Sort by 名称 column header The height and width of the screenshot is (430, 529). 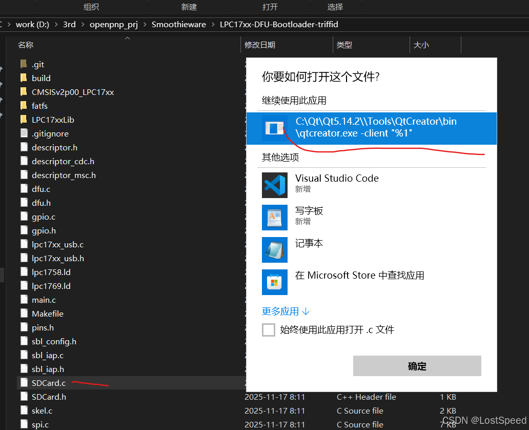click(26, 45)
